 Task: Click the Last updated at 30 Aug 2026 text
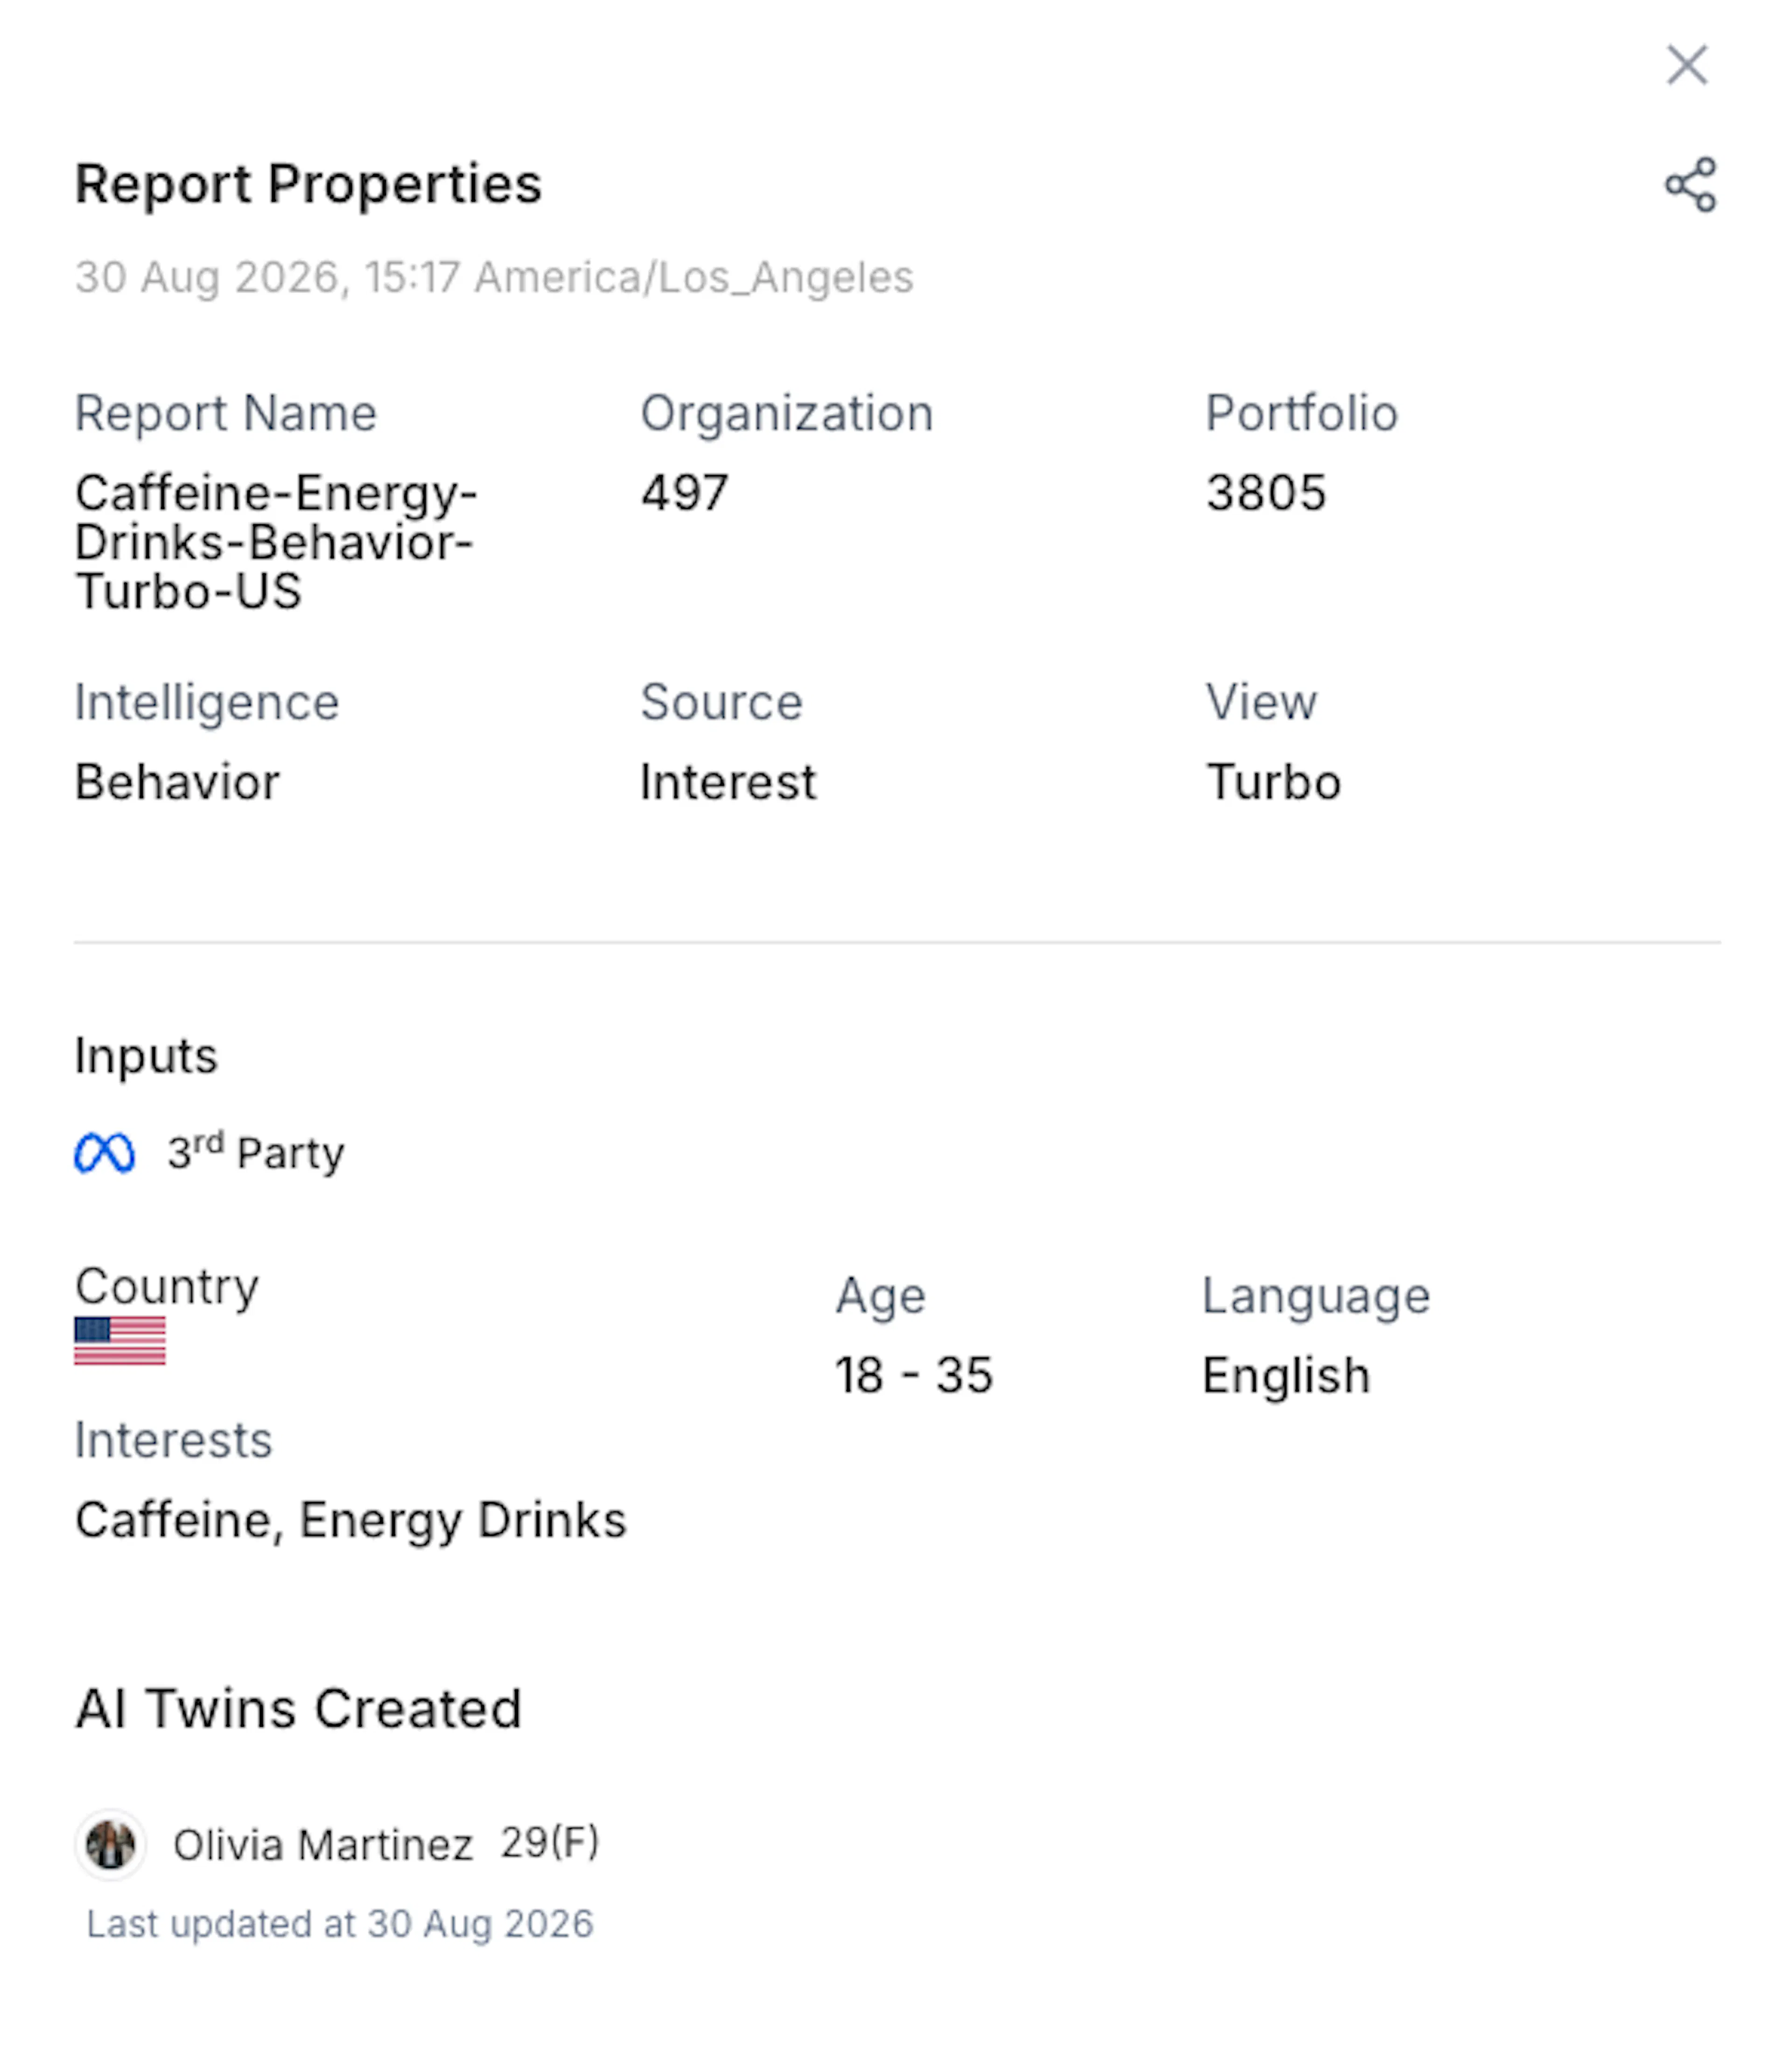pyautogui.click(x=340, y=1924)
